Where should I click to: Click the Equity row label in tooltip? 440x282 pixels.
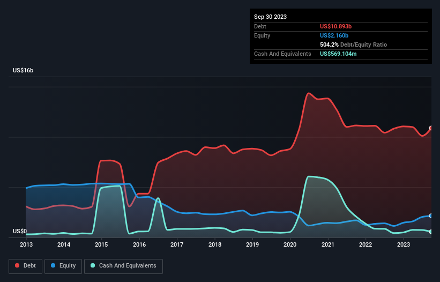(262, 35)
